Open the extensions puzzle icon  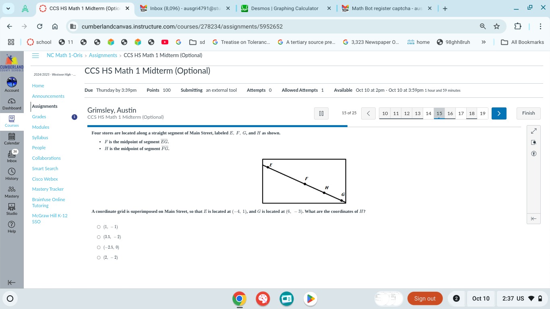(518, 27)
